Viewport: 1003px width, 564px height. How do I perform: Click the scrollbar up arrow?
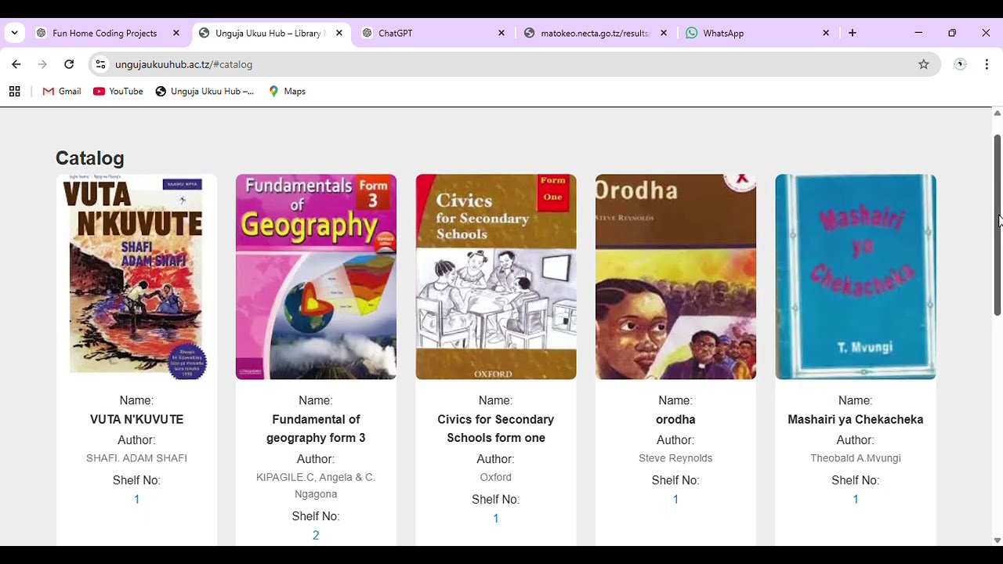997,114
